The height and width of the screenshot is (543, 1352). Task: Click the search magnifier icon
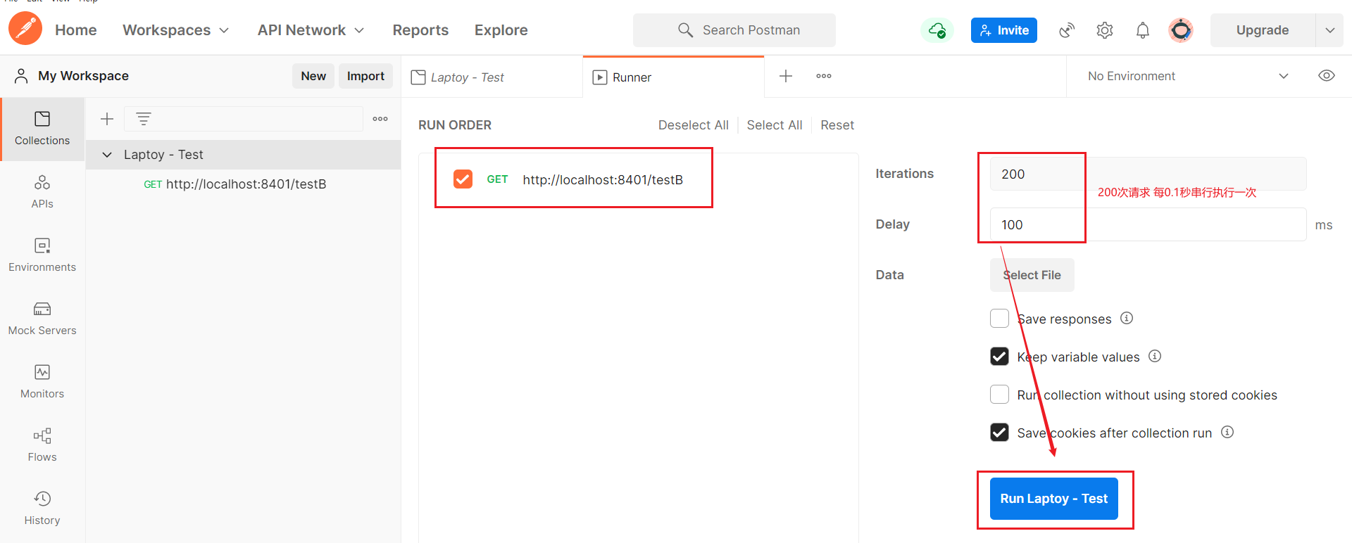[x=685, y=30]
